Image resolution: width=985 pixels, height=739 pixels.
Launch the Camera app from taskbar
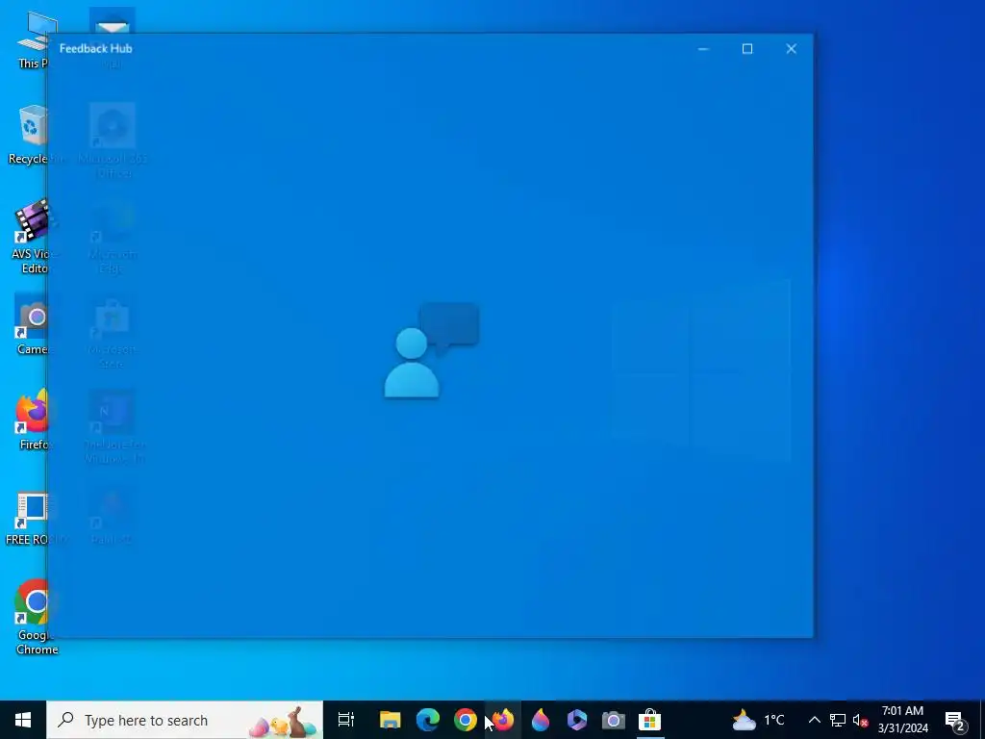[x=613, y=720]
